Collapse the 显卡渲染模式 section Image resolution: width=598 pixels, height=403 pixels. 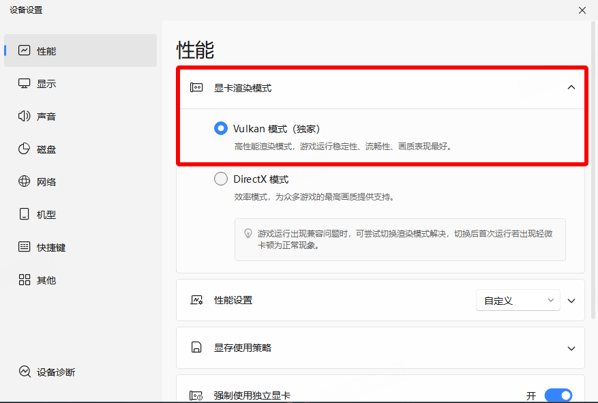click(x=571, y=87)
